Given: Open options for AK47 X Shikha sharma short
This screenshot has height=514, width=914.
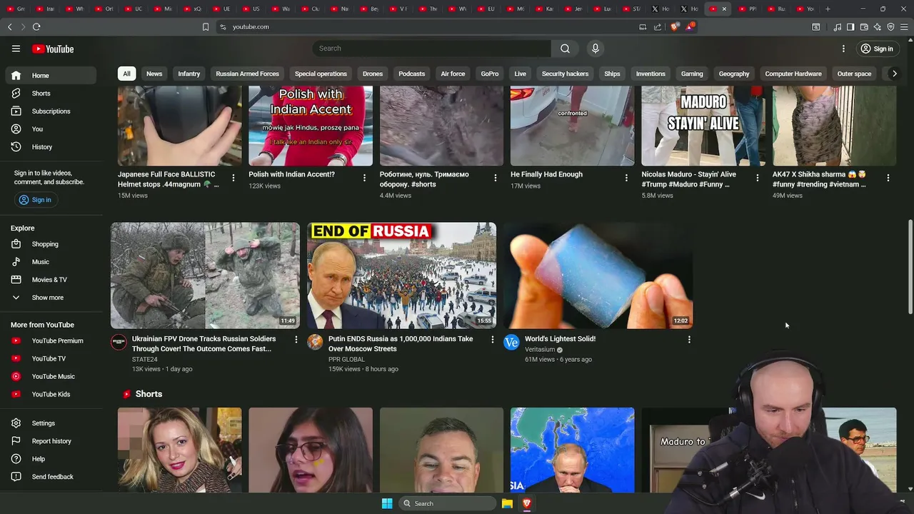Looking at the screenshot, I should [888, 178].
